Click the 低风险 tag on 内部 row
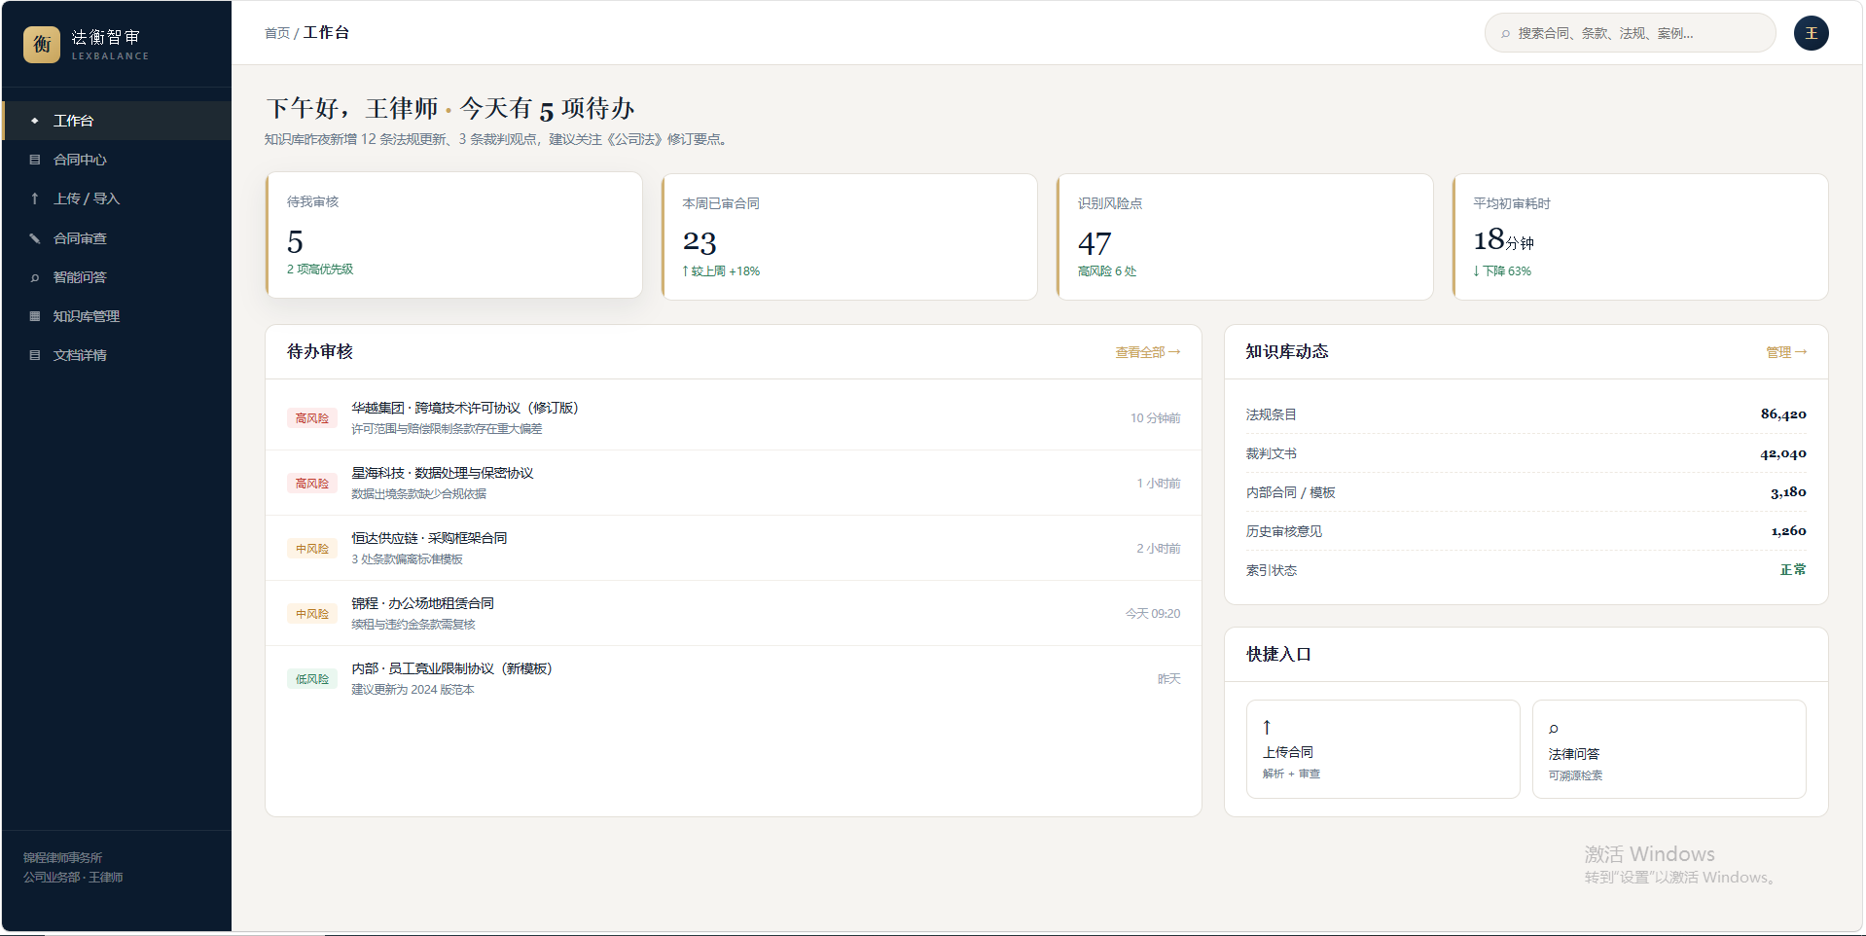The image size is (1866, 936). (x=312, y=679)
